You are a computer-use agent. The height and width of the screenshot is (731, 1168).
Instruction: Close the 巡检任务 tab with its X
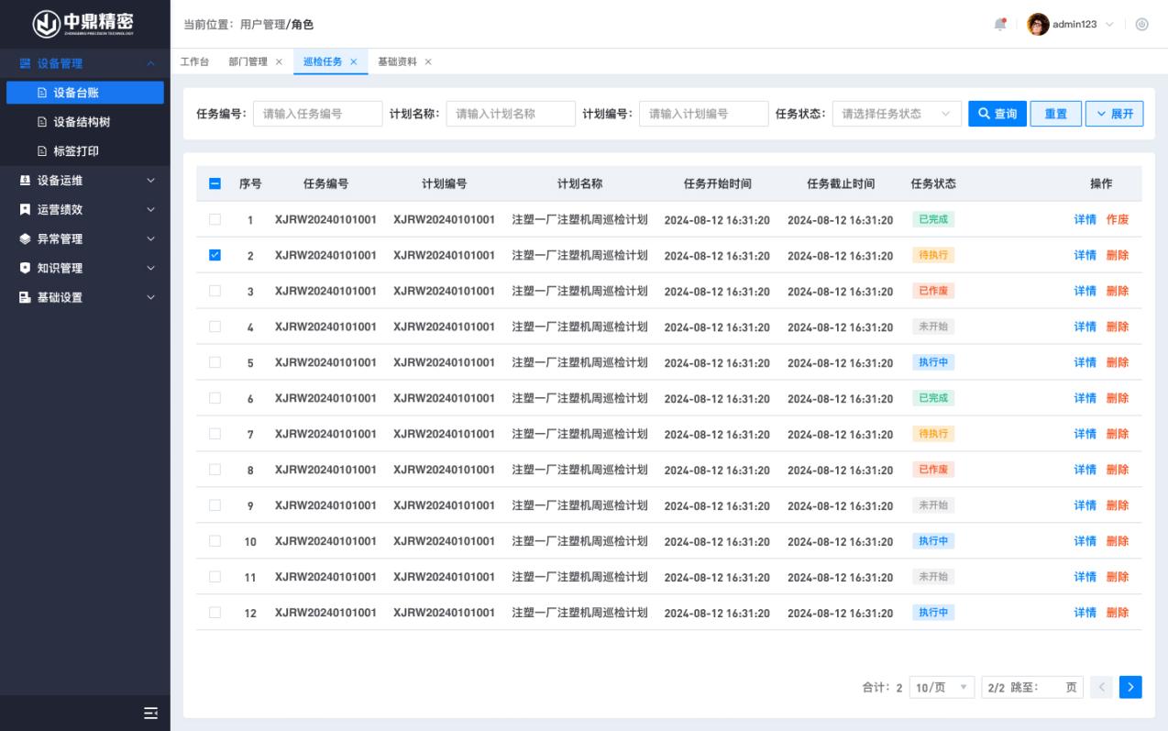pos(354,61)
